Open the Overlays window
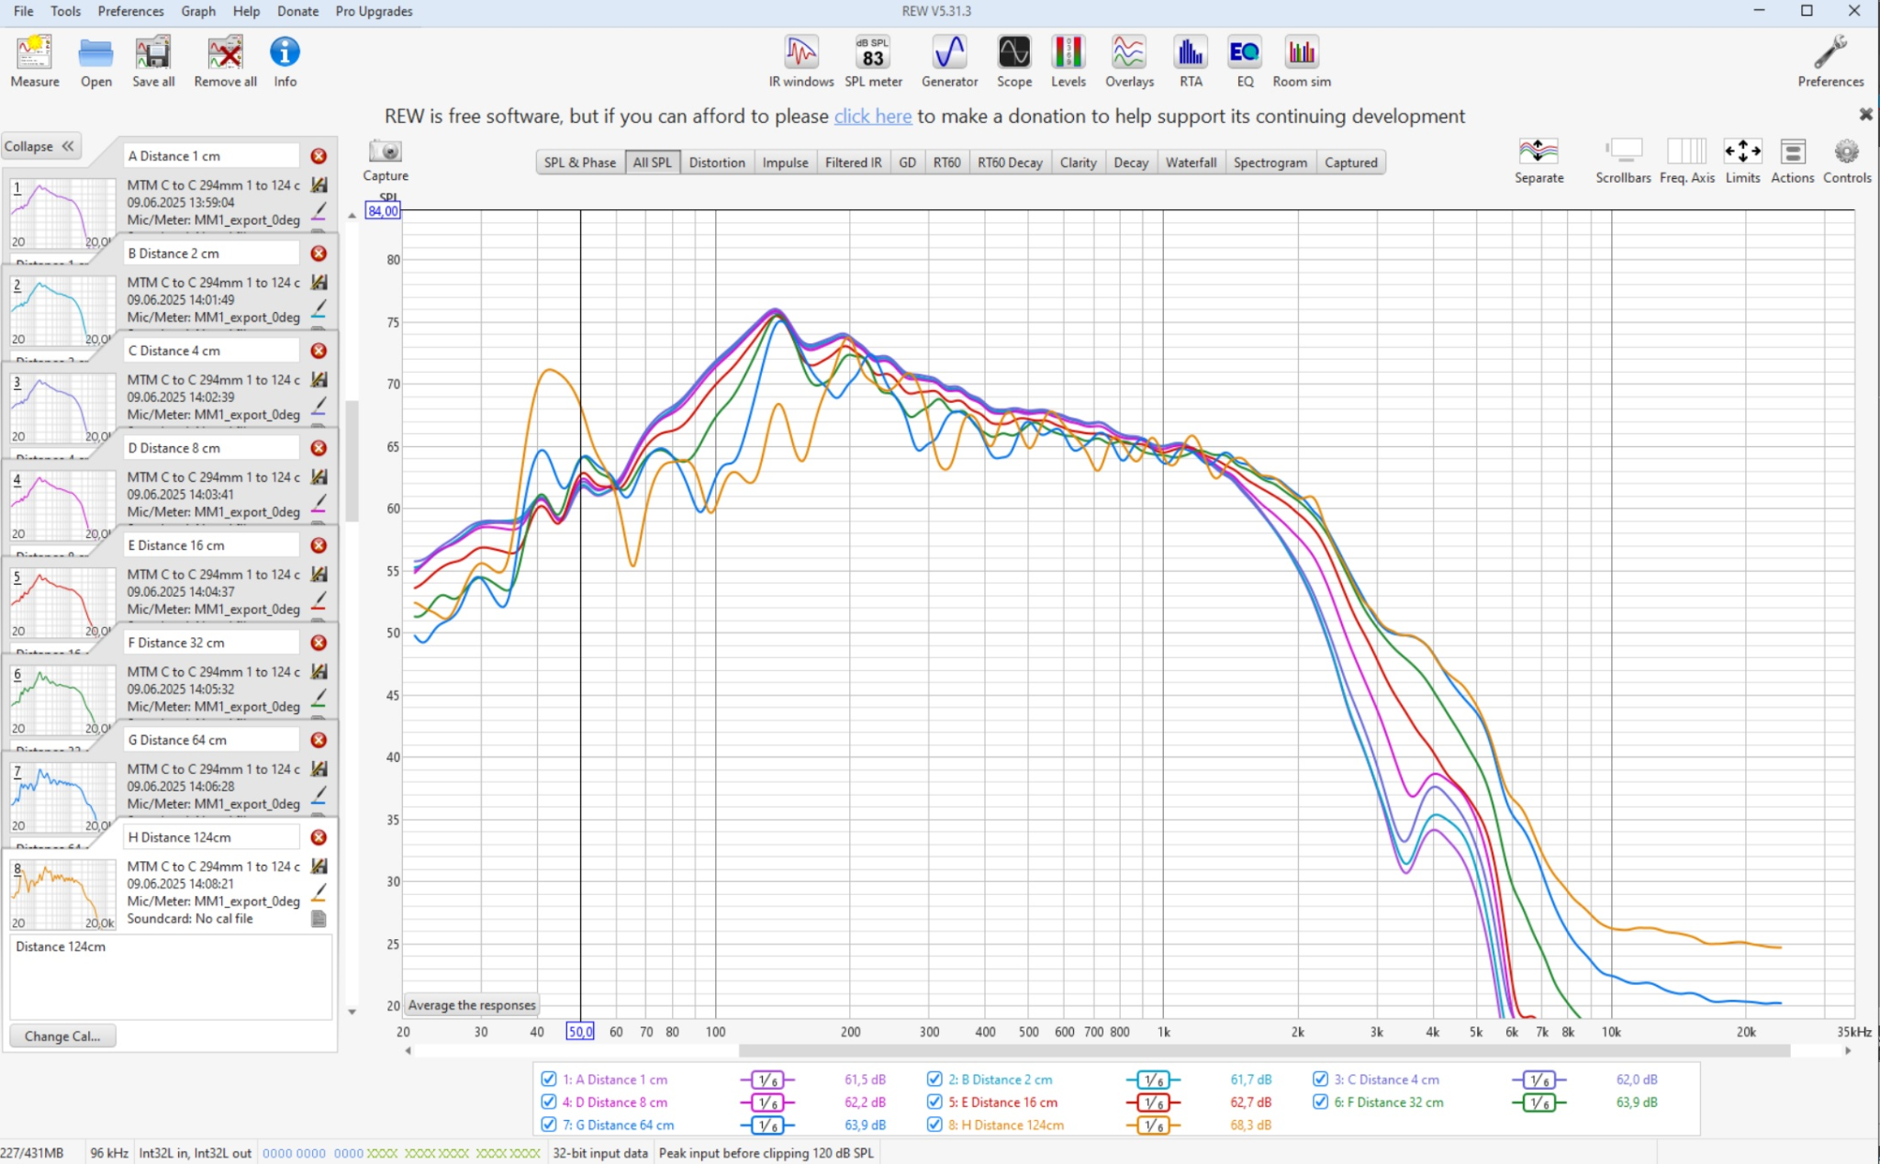Viewport: 1880px width, 1164px height. coord(1129,62)
